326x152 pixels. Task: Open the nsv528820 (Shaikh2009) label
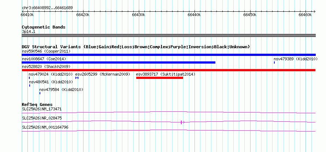click(46, 66)
